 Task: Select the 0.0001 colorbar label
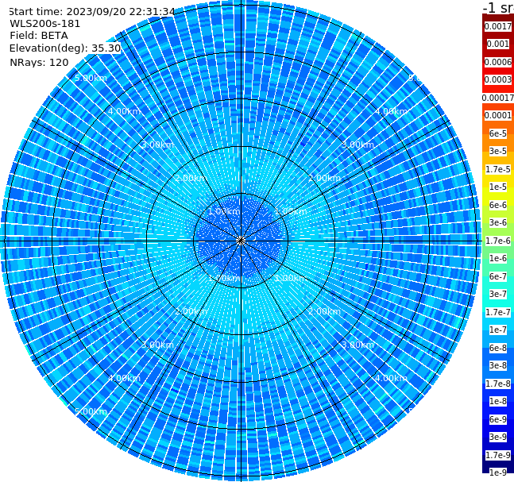pos(498,115)
